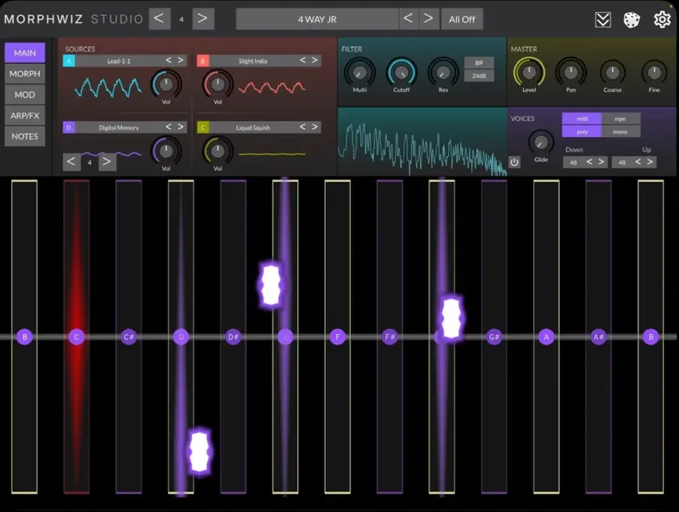
Task: Switch to the MOD tab
Action: (25, 94)
